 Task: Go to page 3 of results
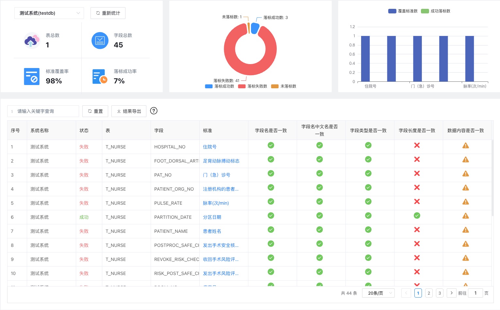[x=440, y=293]
